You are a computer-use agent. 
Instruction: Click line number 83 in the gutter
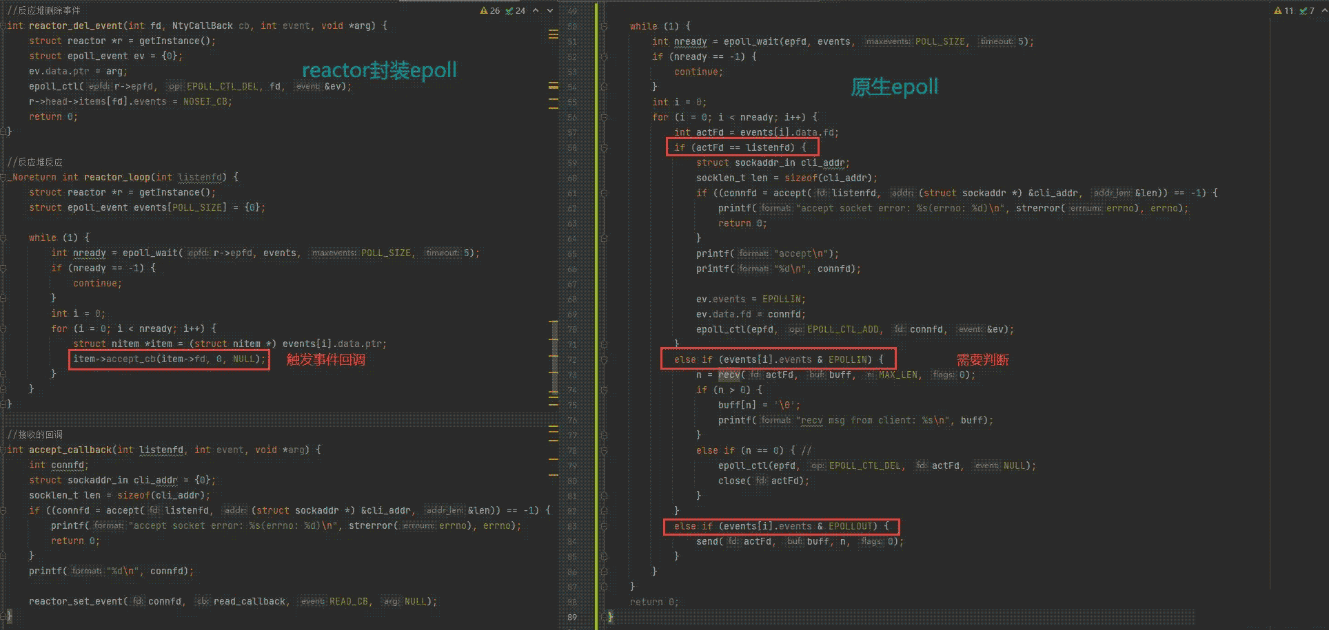pyautogui.click(x=572, y=526)
